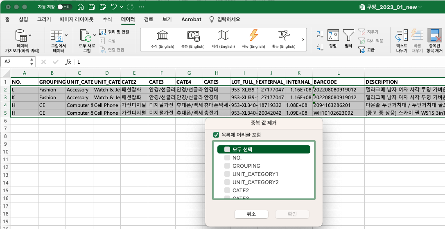The height and width of the screenshot is (229, 445).
Task: Expand the data types gallery arrow
Action: pos(303,40)
